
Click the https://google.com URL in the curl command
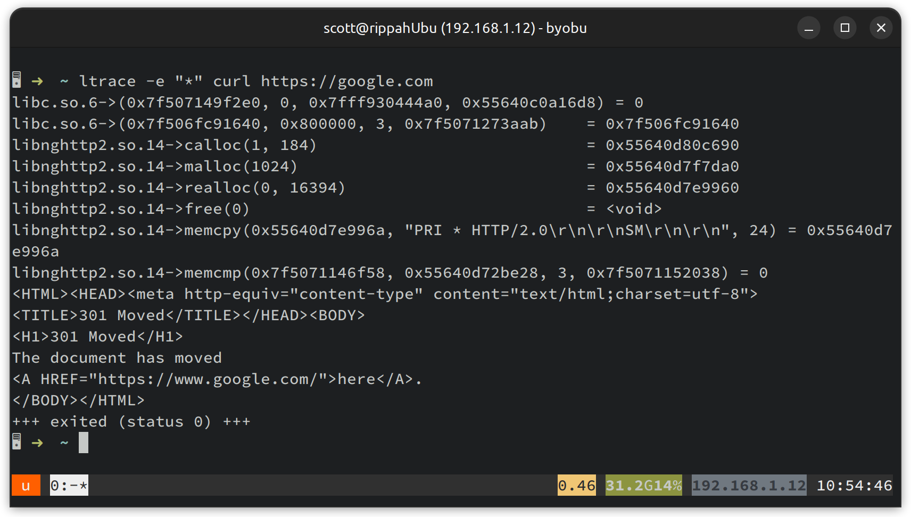click(x=346, y=81)
